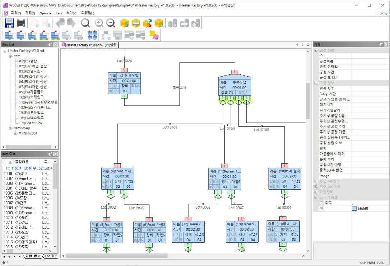
Task: Collapse the 고급 정보 property section
Action: pyautogui.click(x=316, y=83)
